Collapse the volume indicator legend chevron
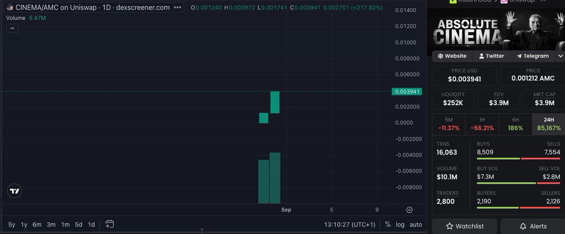The width and height of the screenshot is (565, 234). [12, 28]
